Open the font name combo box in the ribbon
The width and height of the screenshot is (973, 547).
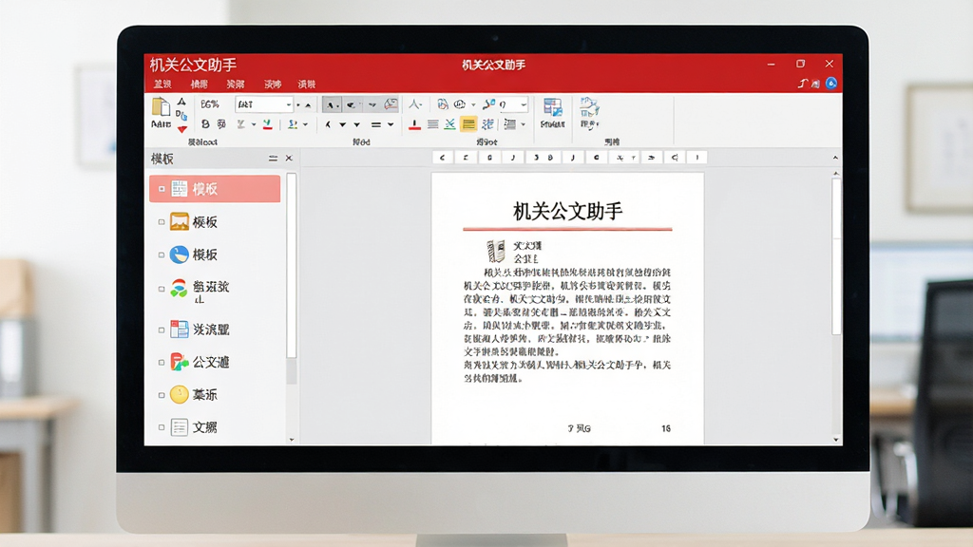264,104
